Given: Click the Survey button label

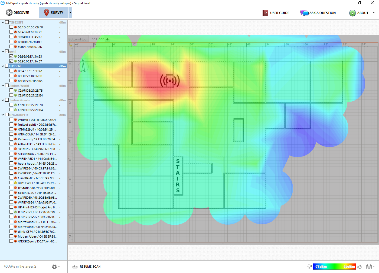Looking at the screenshot, I should [57, 13].
